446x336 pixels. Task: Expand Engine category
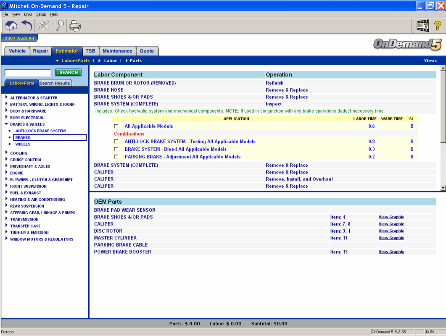(6, 173)
